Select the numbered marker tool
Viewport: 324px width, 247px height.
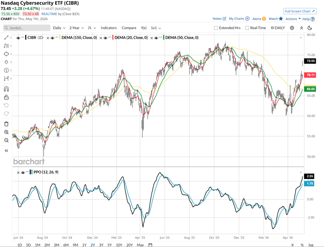(x=6, y=71)
